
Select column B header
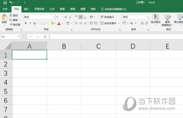click(x=64, y=46)
